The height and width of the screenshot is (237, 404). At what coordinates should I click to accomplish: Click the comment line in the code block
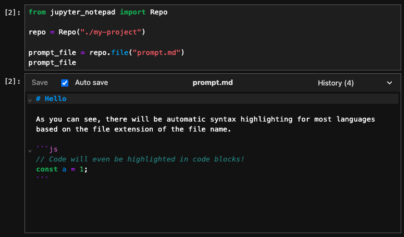tap(140, 159)
